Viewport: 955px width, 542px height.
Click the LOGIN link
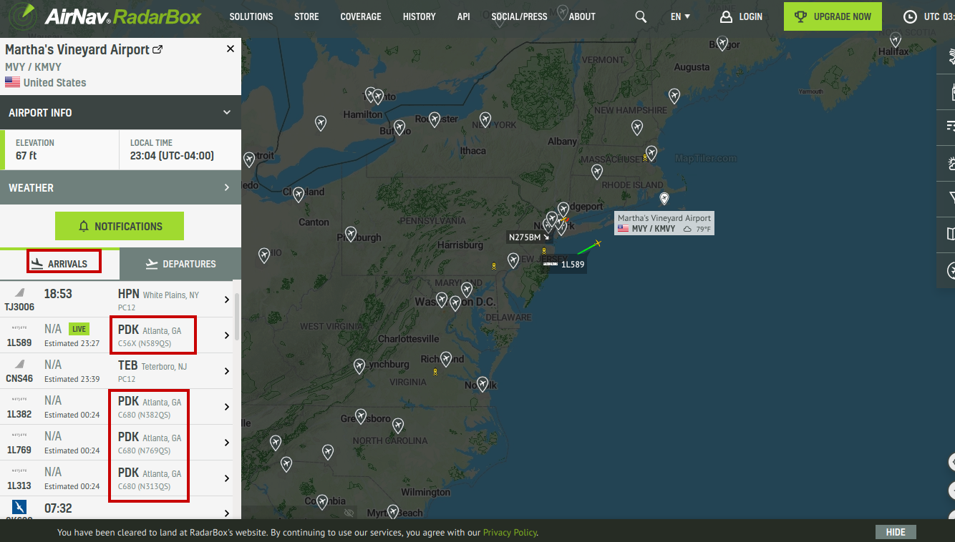click(750, 16)
